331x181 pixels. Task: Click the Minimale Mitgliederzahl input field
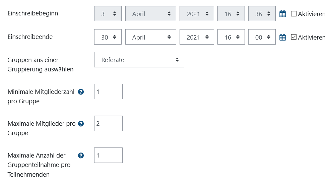pos(108,92)
